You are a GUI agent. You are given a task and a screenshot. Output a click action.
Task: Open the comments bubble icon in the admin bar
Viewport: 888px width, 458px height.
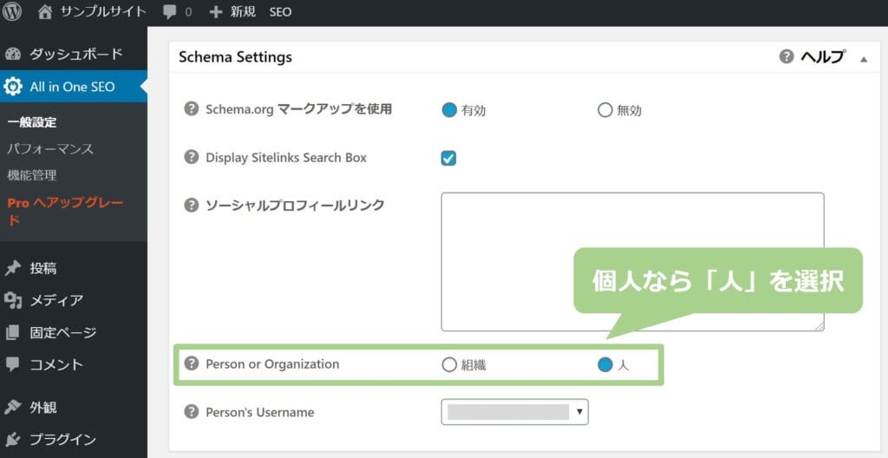coord(169,12)
